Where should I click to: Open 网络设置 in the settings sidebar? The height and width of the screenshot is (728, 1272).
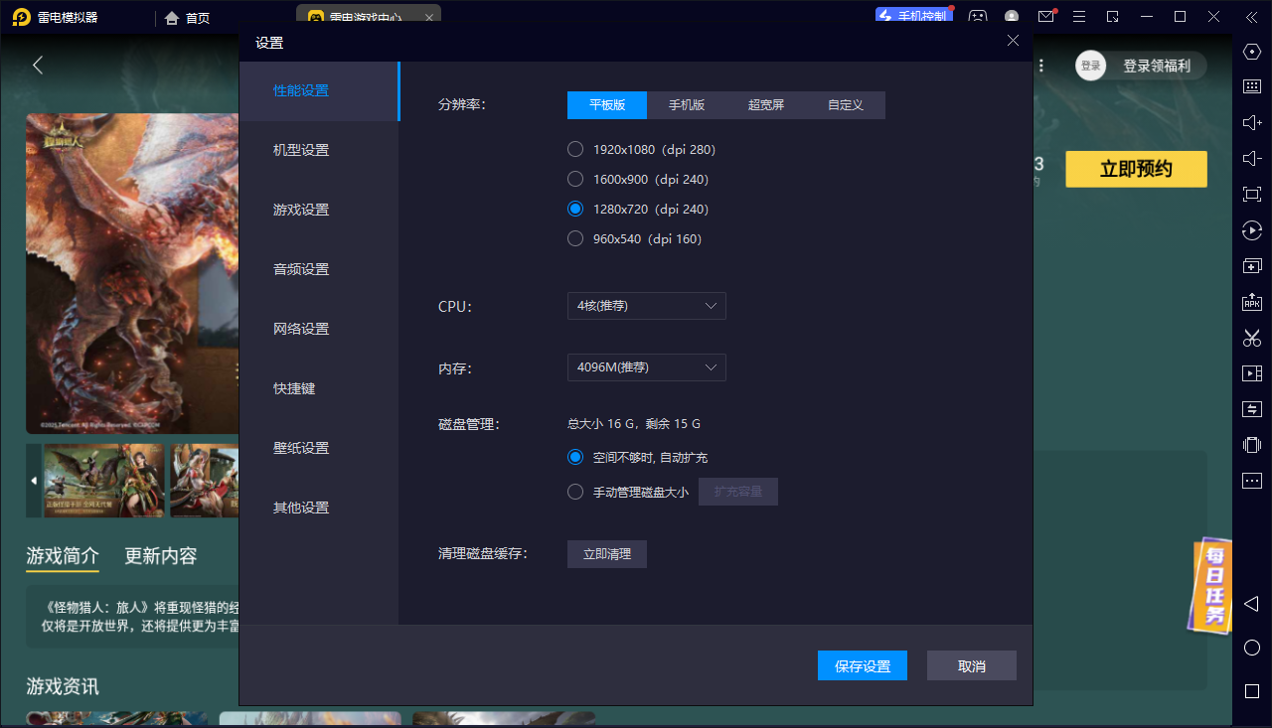coord(319,329)
